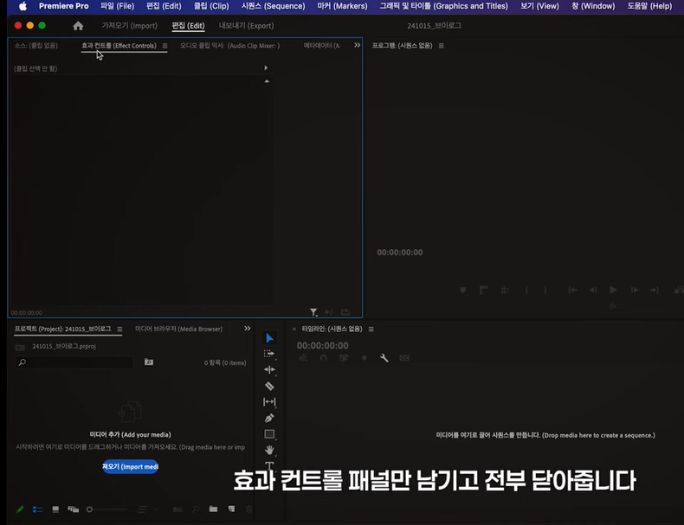The width and height of the screenshot is (684, 525).
Task: Switch to Metadata tab
Action: (x=321, y=45)
